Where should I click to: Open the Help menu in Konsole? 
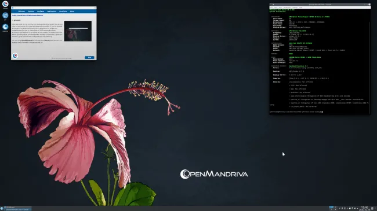301,8
